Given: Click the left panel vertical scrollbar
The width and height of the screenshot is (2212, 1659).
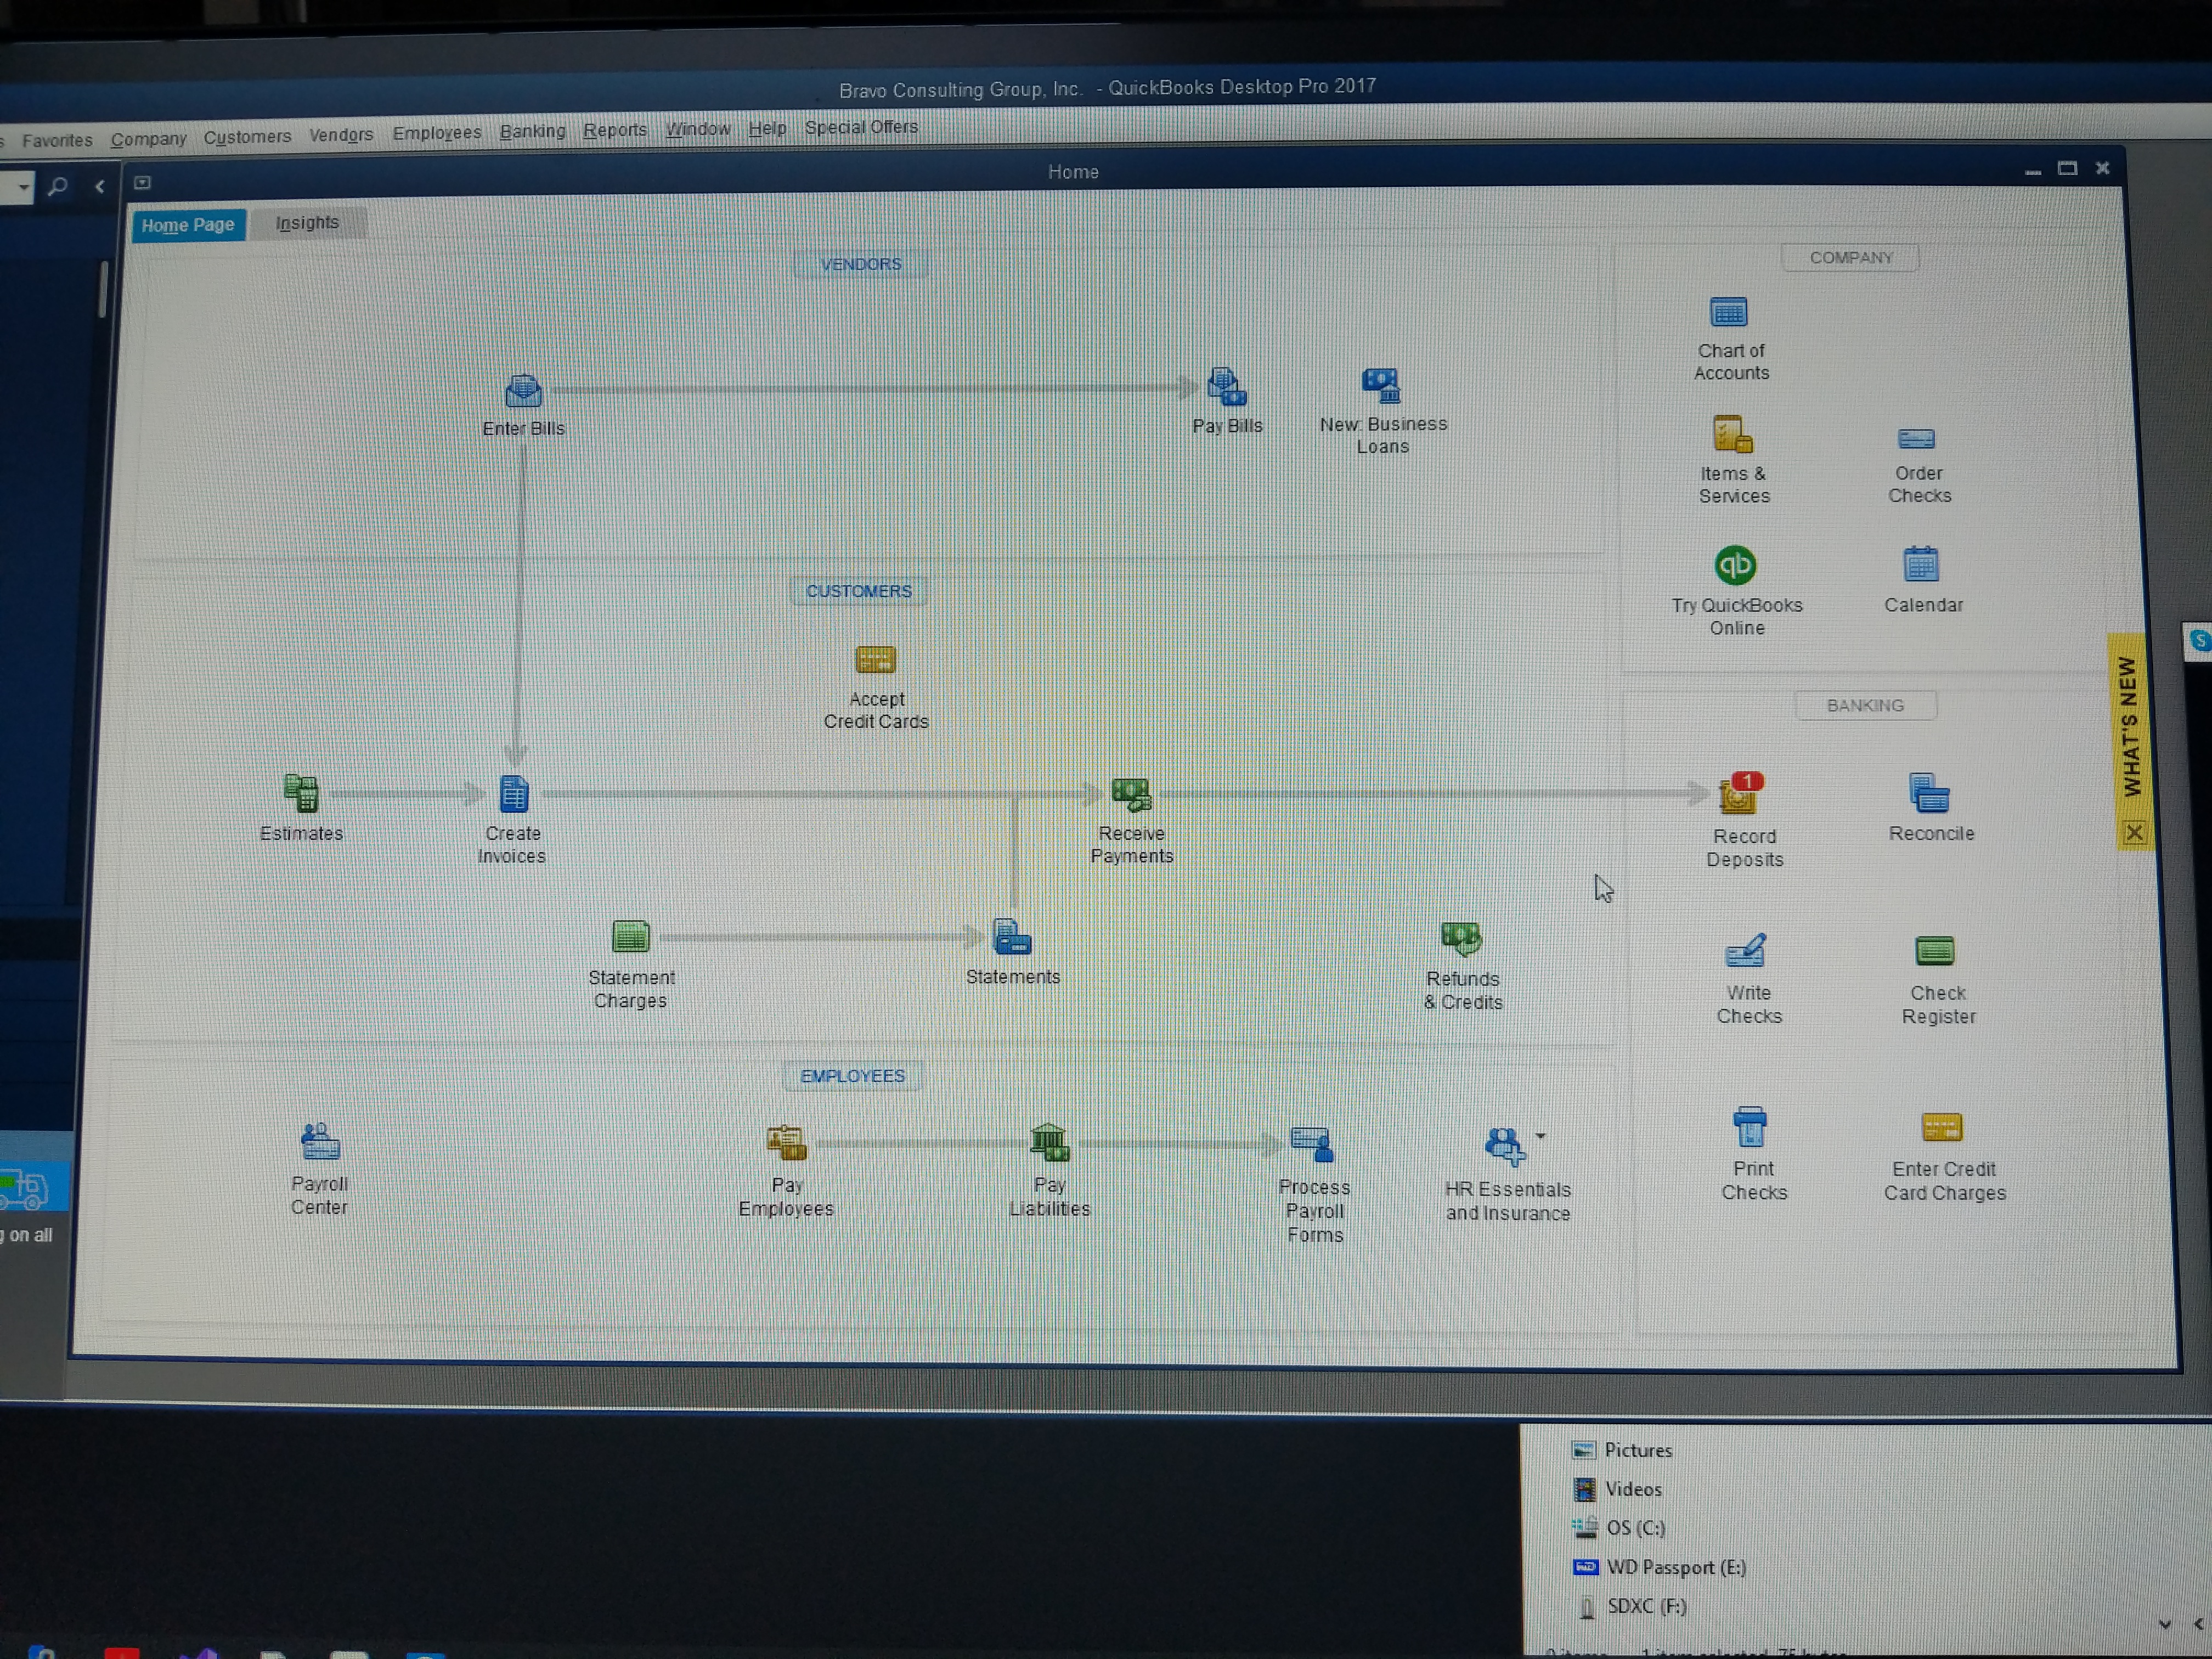Looking at the screenshot, I should pyautogui.click(x=102, y=289).
